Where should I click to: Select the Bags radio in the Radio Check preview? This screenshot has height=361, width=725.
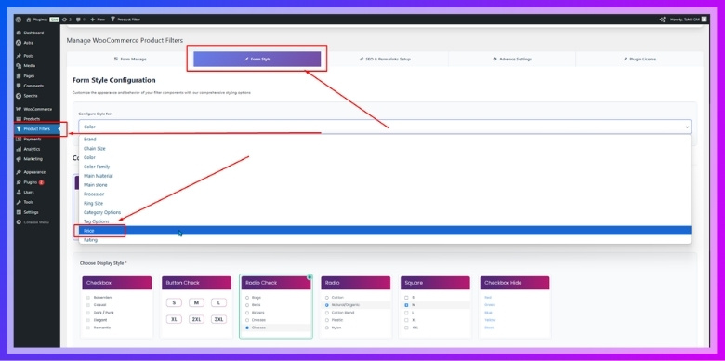[x=247, y=298]
